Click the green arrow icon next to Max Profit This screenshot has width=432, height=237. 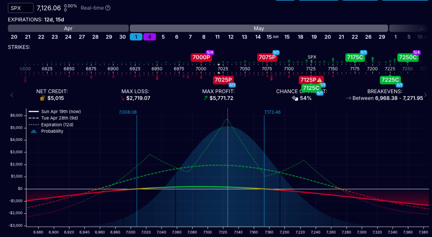pos(205,98)
